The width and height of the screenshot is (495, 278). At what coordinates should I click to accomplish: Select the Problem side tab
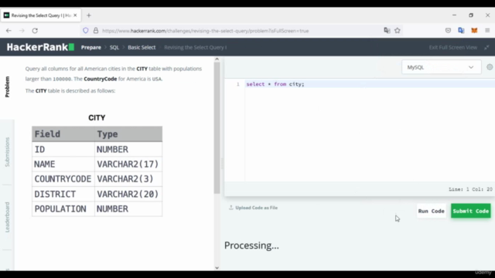[7, 86]
